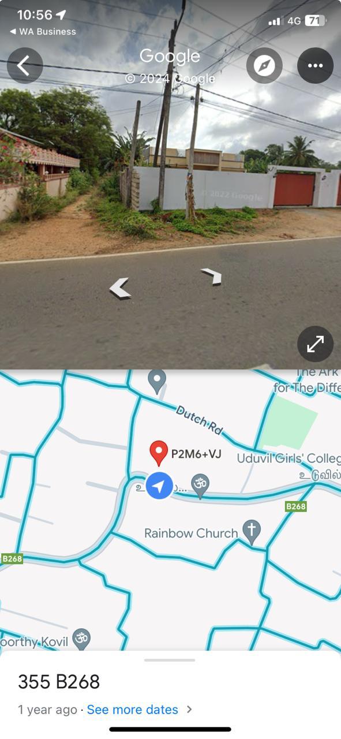The height and width of the screenshot is (739, 341).
Task: Expand Street View to full screen
Action: [x=315, y=344]
